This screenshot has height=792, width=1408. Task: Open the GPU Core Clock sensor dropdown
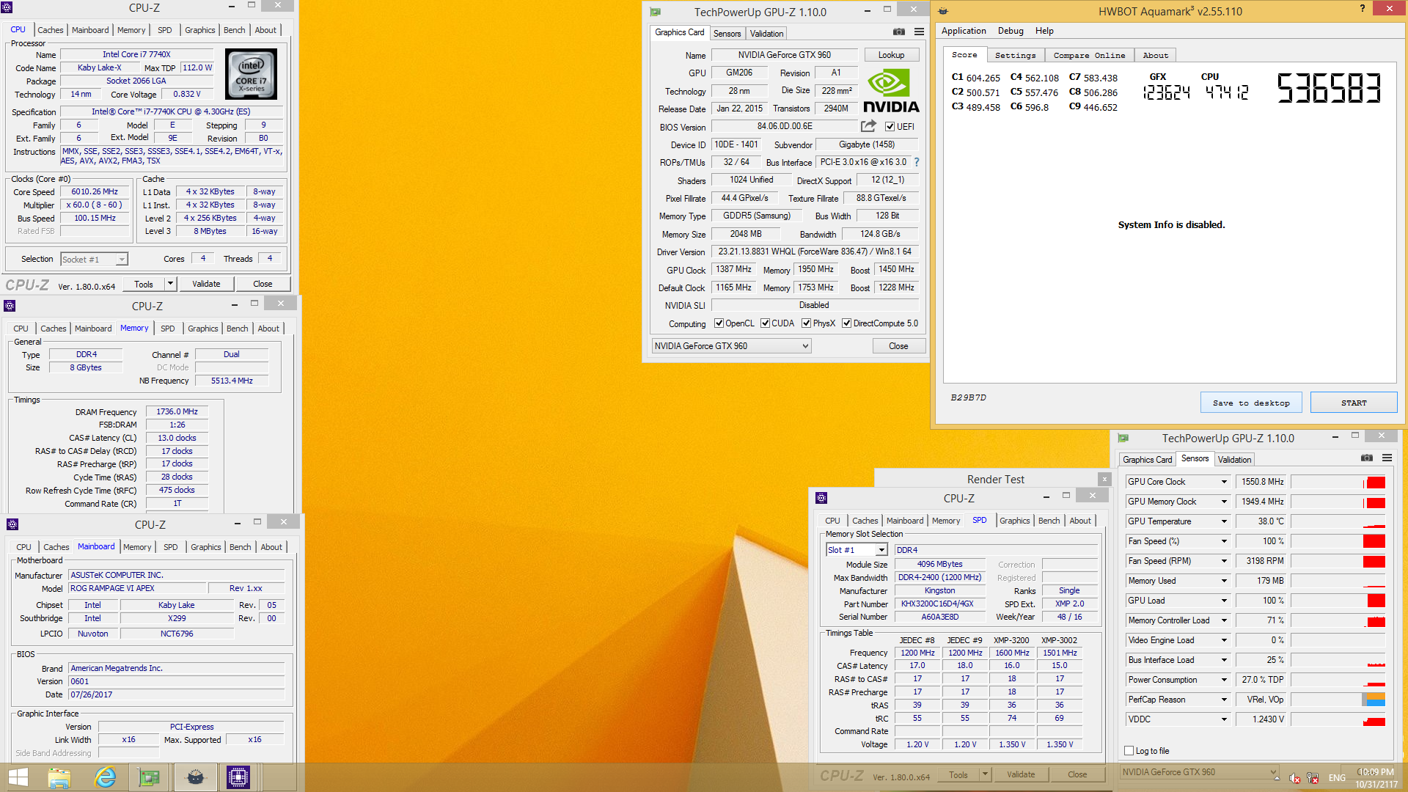tap(1224, 482)
